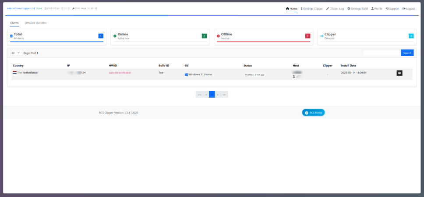Viewport: 424px width, 197px height.
Task: Click the 'Clipper' column header in the table
Action: pos(328,66)
